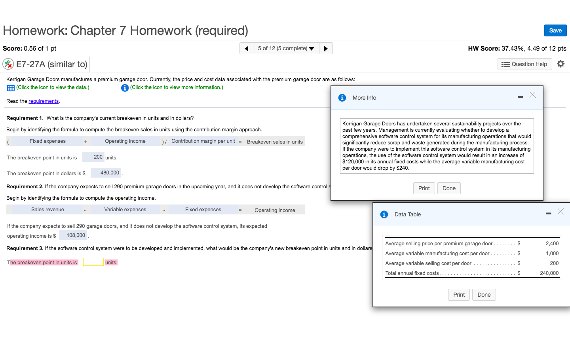Viewport: 570px width, 356px height.
Task: Click the blue info icon for more information
Action: [x=125, y=88]
